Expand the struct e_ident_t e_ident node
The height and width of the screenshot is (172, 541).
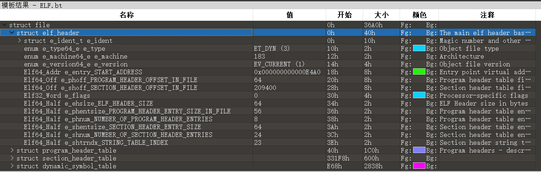tap(20, 41)
